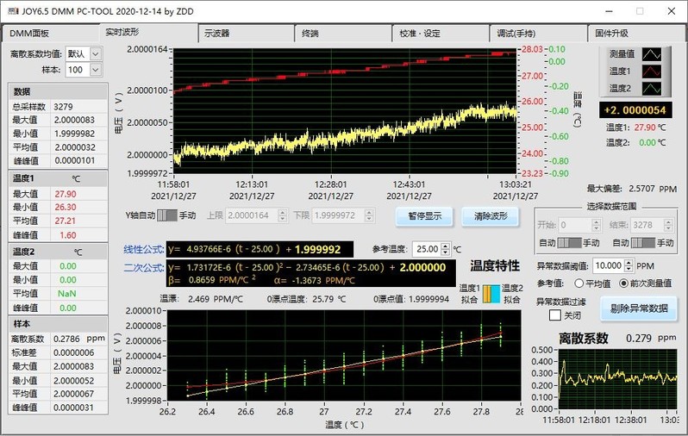Go to the 固件升级 tab
The height and width of the screenshot is (436, 688).
610,33
